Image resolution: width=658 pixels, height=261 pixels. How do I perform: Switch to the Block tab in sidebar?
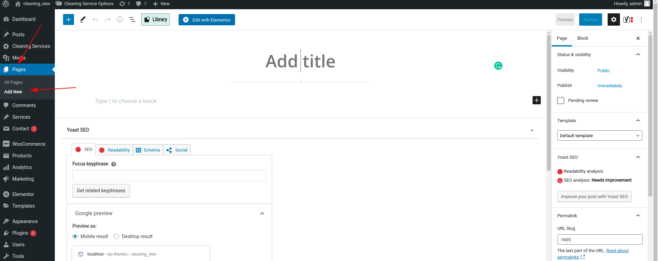582,38
